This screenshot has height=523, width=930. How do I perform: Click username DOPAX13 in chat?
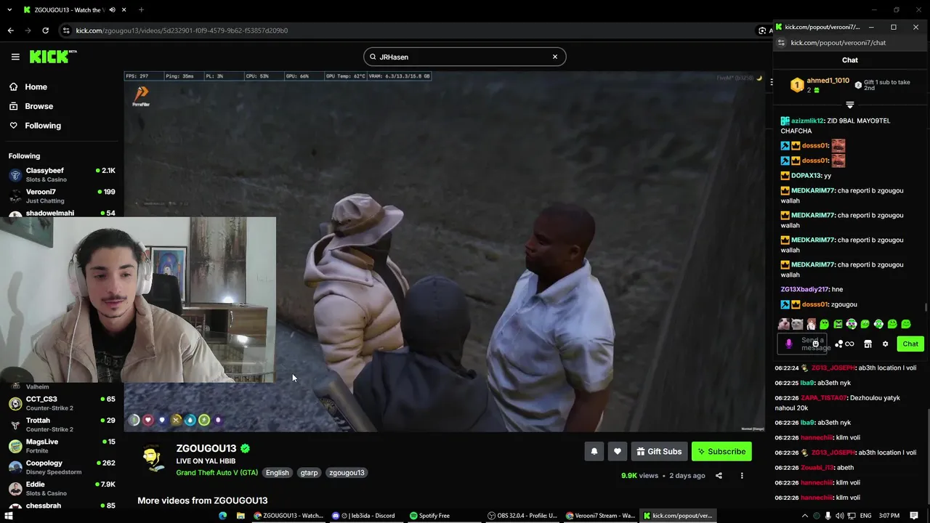[x=806, y=175]
